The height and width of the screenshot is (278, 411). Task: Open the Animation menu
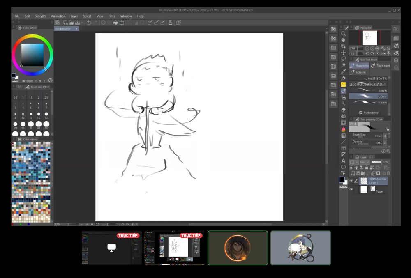point(58,16)
